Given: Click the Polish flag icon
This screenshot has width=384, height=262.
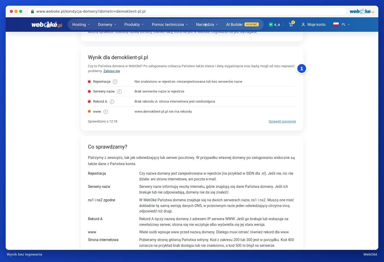Looking at the screenshot, I should pyautogui.click(x=336, y=25).
